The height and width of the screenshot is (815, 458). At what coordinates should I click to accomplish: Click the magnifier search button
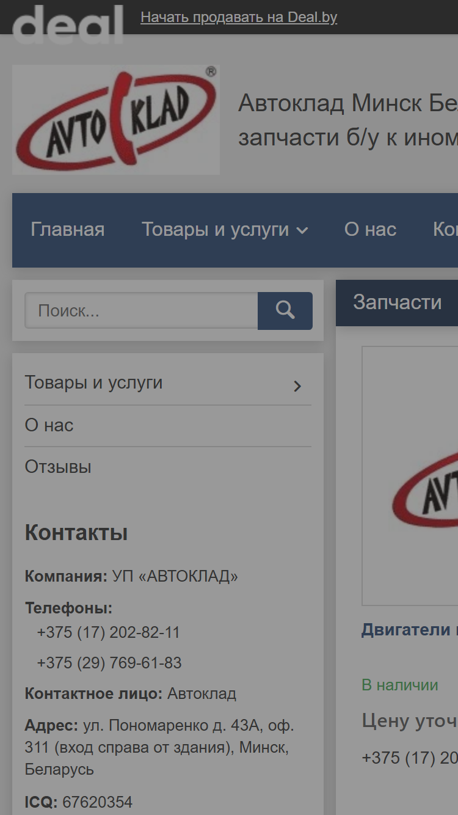pyautogui.click(x=285, y=310)
